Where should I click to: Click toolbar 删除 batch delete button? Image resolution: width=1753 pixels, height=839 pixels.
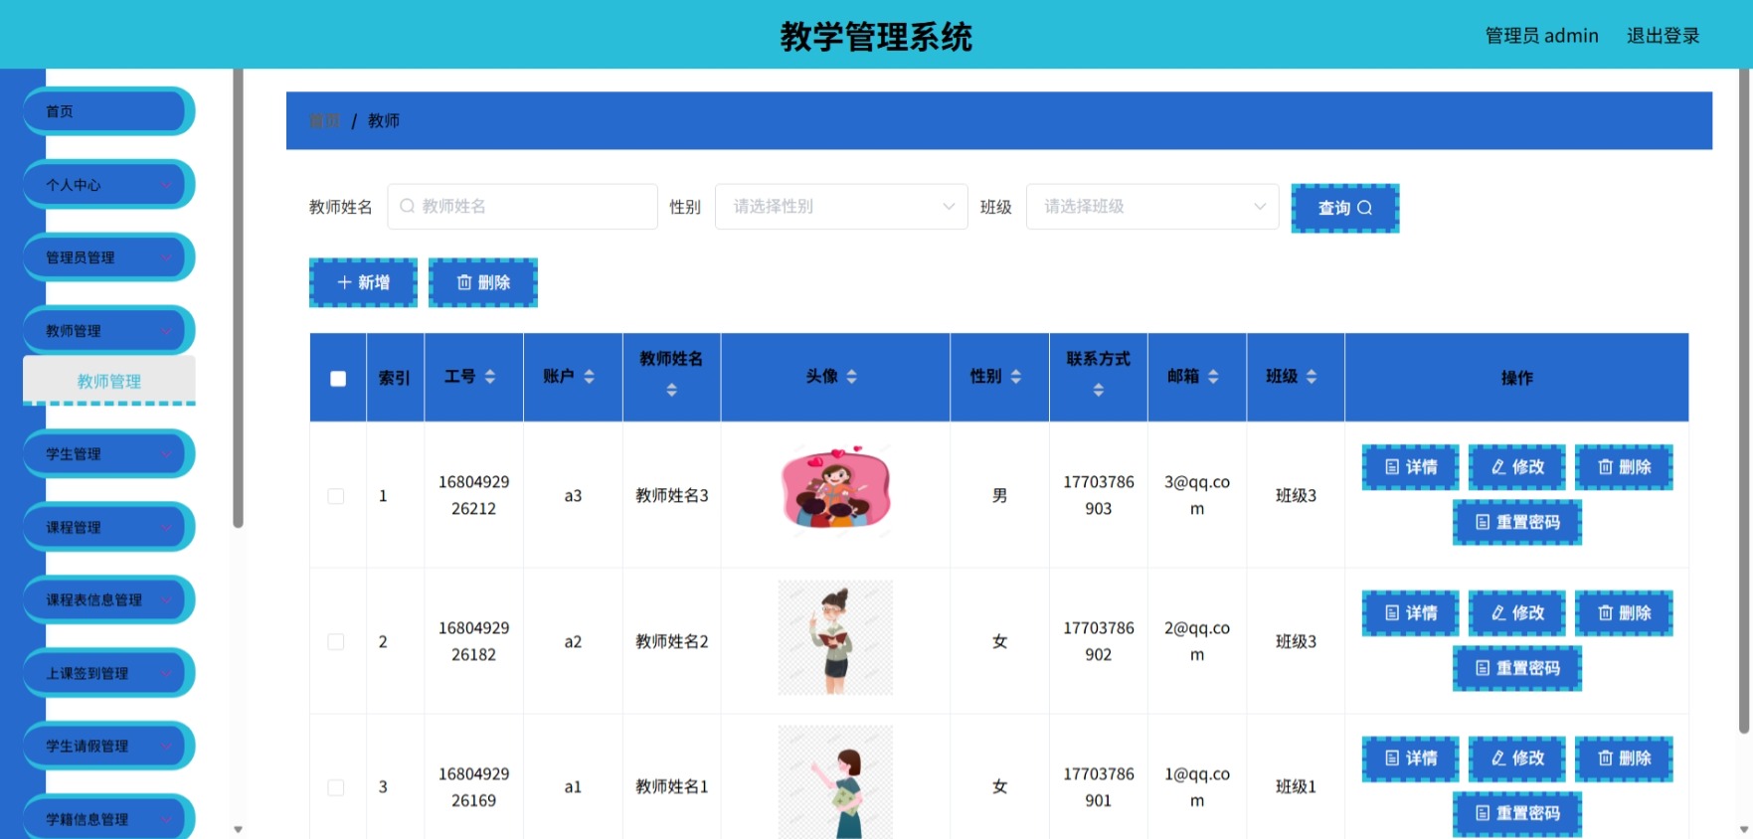(x=483, y=282)
